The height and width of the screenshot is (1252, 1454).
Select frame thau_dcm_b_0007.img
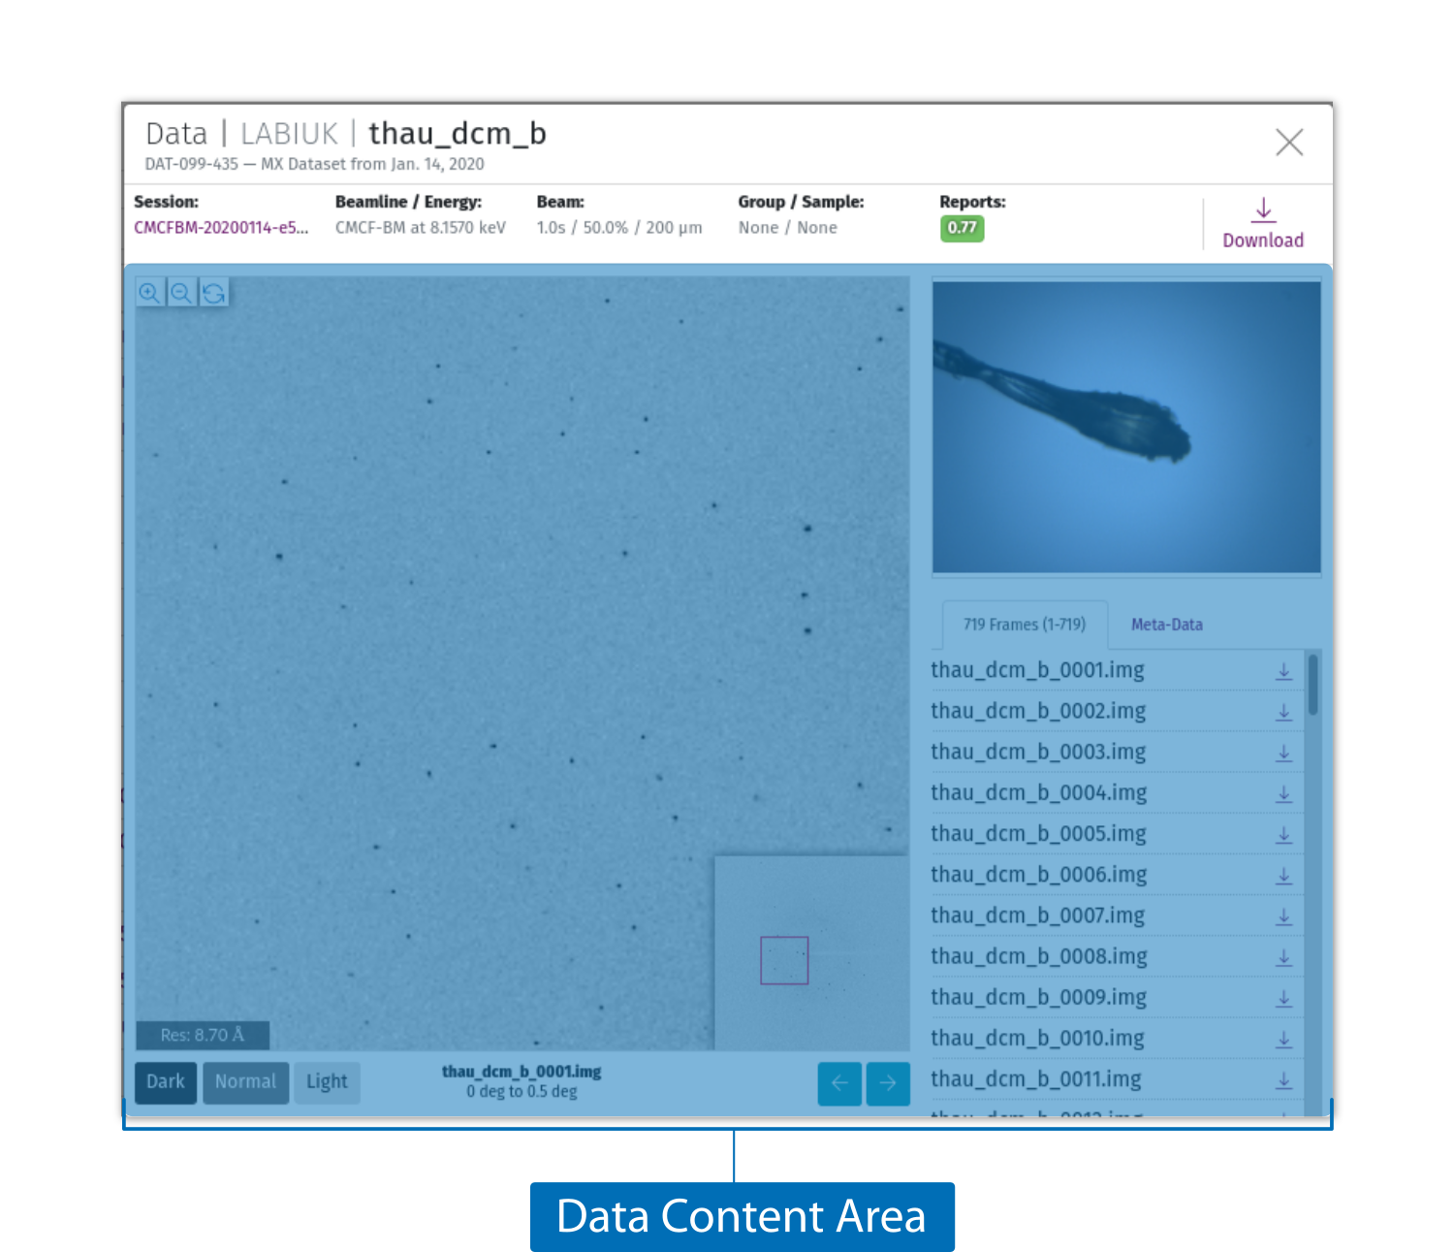pos(1037,915)
